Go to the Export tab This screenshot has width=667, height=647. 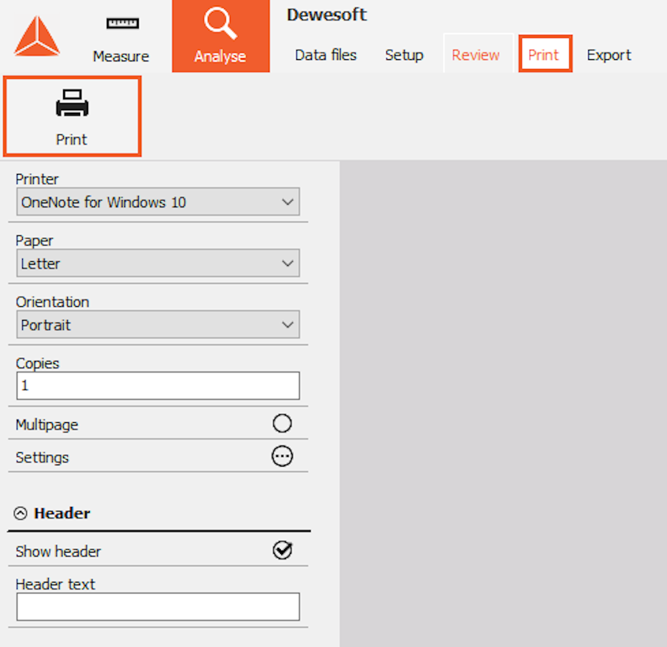[609, 55]
